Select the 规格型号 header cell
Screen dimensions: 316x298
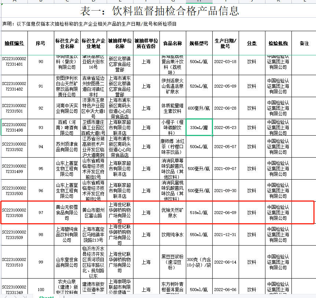tap(199, 43)
